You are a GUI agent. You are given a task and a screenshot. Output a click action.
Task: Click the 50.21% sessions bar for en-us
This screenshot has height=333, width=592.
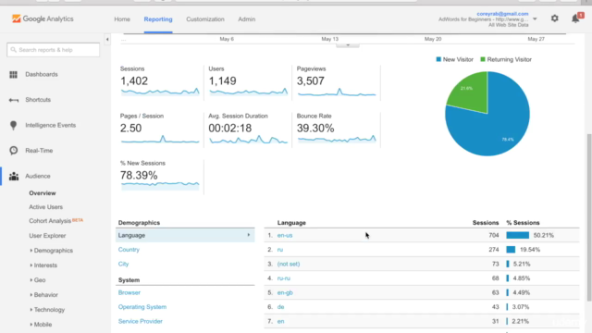[x=518, y=235]
